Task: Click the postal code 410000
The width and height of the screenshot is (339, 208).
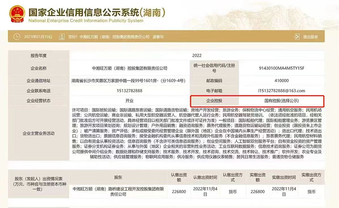Action: (x=282, y=81)
